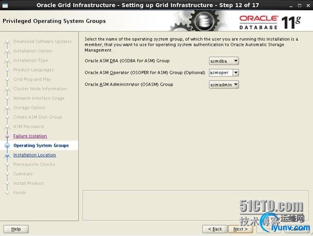Click the 'Network Interface Usage' step label
Image resolution: width=313 pixels, height=236 pixels.
point(39,98)
